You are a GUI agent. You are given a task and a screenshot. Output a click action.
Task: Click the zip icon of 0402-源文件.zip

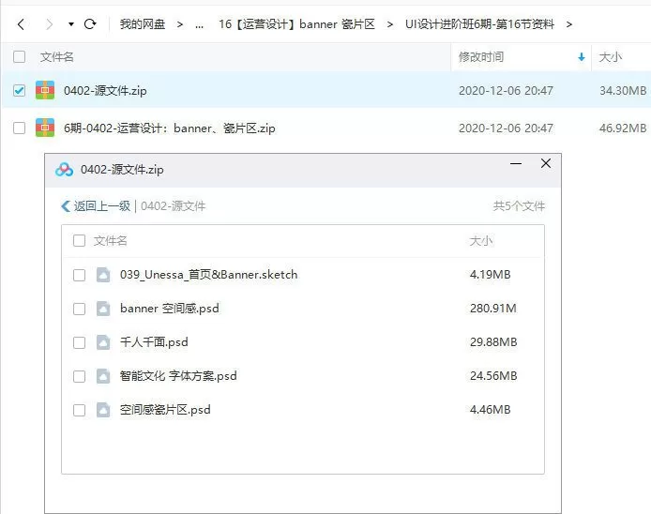tap(45, 91)
